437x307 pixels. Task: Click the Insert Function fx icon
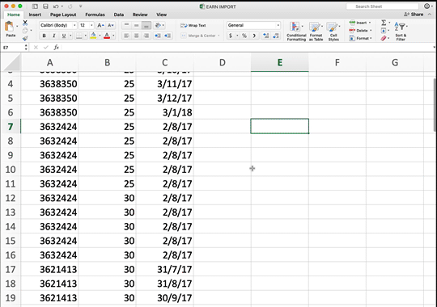point(57,48)
